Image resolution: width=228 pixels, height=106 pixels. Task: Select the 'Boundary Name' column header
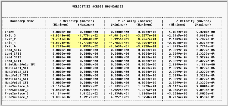pyautogui.click(x=22, y=21)
